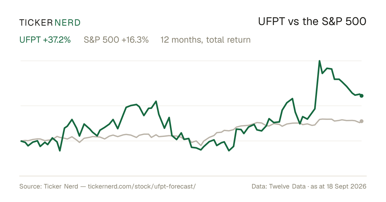Click the gray S&P 500 endpoint dot
386x202 pixels.
pyautogui.click(x=362, y=121)
